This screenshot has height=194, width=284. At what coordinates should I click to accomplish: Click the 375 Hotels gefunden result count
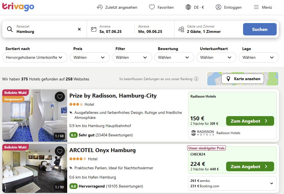point(46,79)
